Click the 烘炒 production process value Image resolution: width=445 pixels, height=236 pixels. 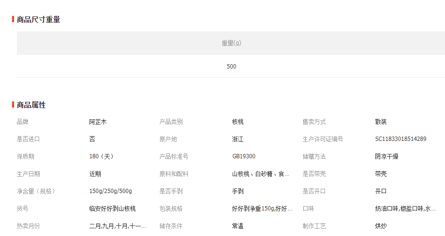click(381, 226)
